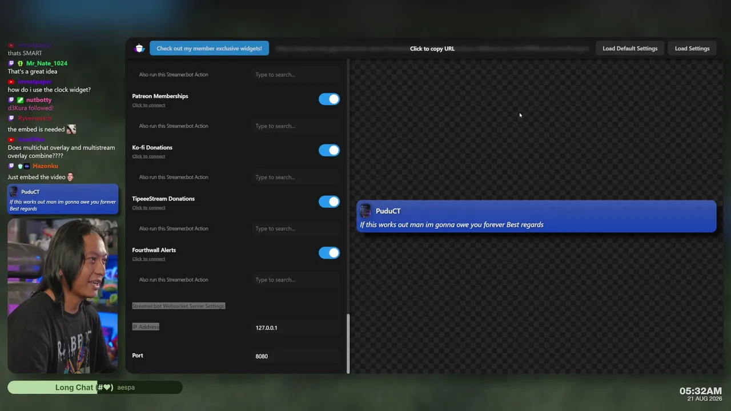Open the action search below Ko-fi Donations
Screen dimensions: 731x411
[297, 178]
